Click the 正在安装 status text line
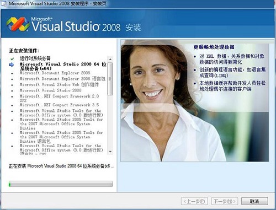This screenshot has width=276, height=210. point(61,166)
